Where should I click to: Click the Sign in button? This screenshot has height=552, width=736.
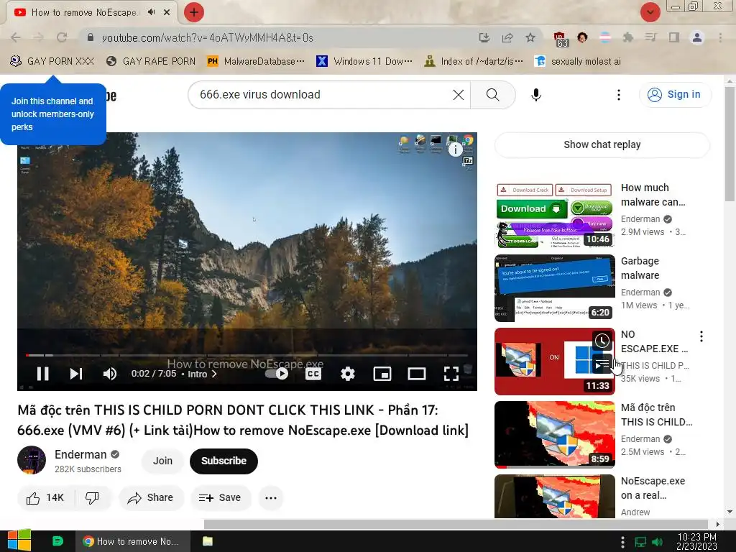[674, 94]
